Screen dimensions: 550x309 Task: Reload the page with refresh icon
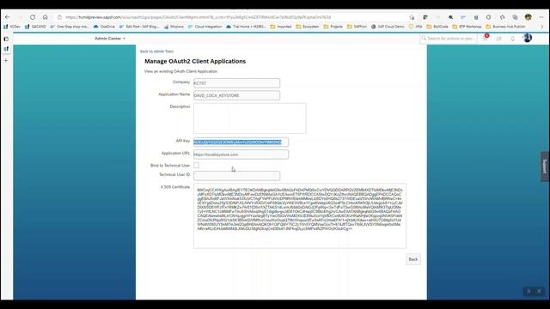coord(33,17)
